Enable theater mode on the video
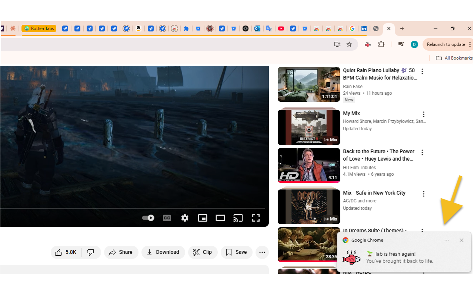Viewport: 474px width, 296px height. [220, 218]
